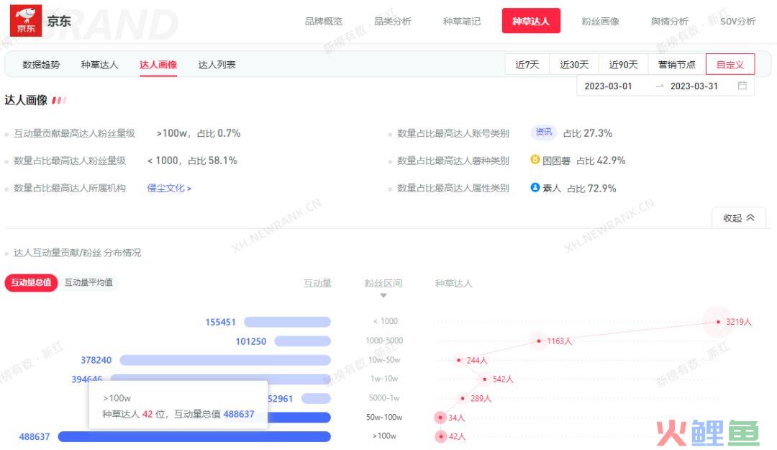Click the 互动量 column header
This screenshot has height=450, width=777.
point(318,283)
